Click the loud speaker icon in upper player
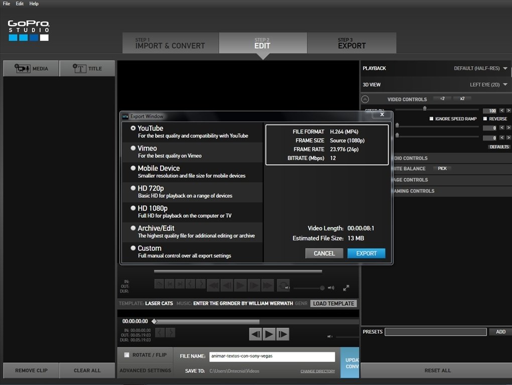Screen dimensions: 512x385 click(331, 288)
